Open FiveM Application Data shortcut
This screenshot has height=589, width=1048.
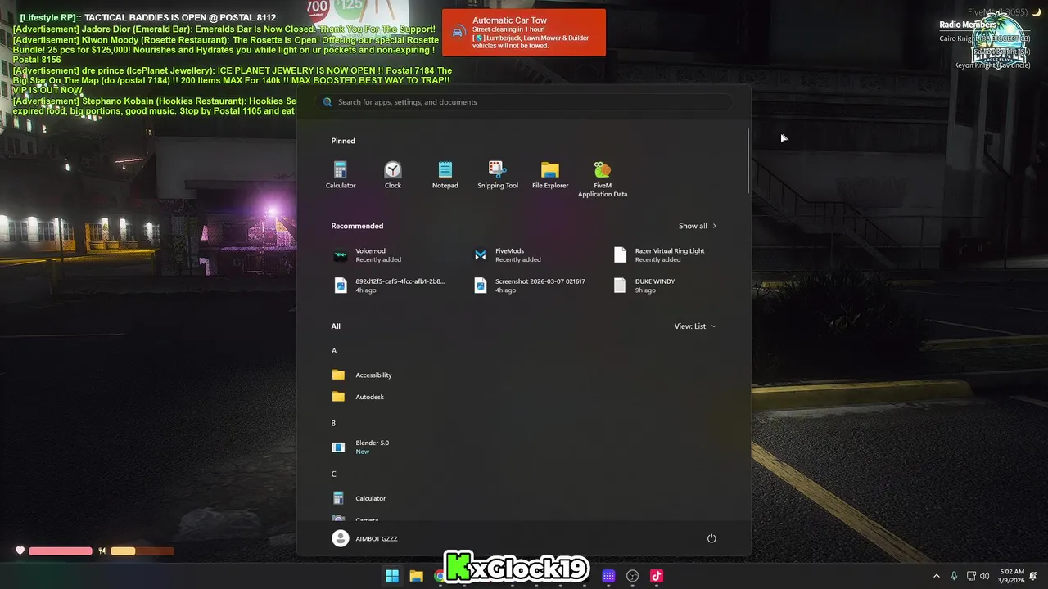[x=603, y=179]
